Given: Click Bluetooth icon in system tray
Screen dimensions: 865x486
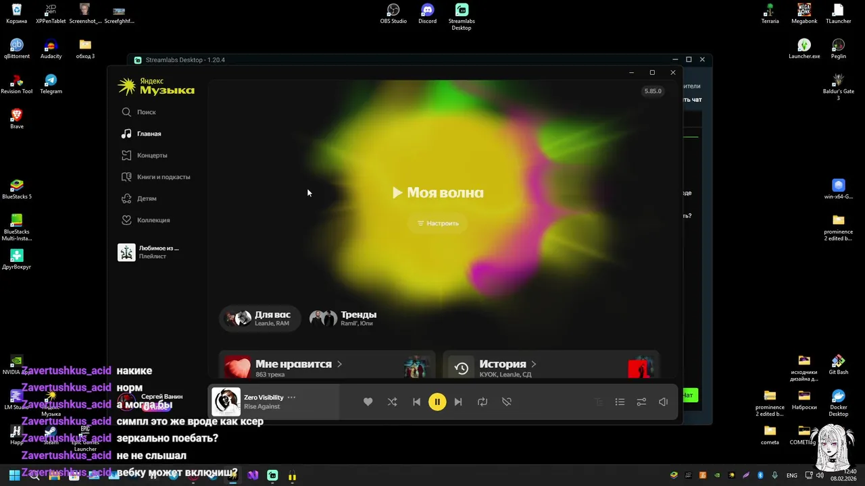Looking at the screenshot, I should (x=760, y=475).
